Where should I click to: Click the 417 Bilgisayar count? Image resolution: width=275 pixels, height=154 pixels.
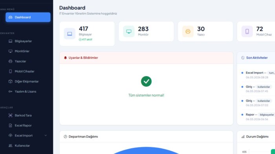coord(83,29)
